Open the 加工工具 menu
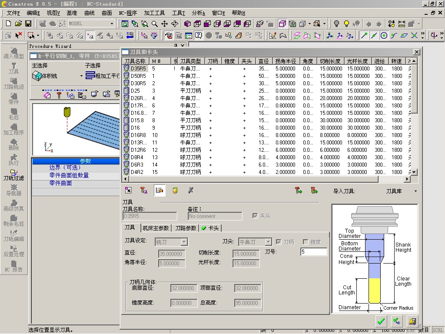This screenshot has height=334, width=445. pos(154,13)
